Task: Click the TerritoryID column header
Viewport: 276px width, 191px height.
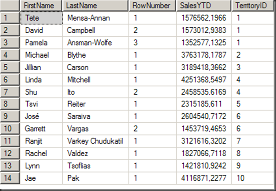Action: [x=253, y=6]
